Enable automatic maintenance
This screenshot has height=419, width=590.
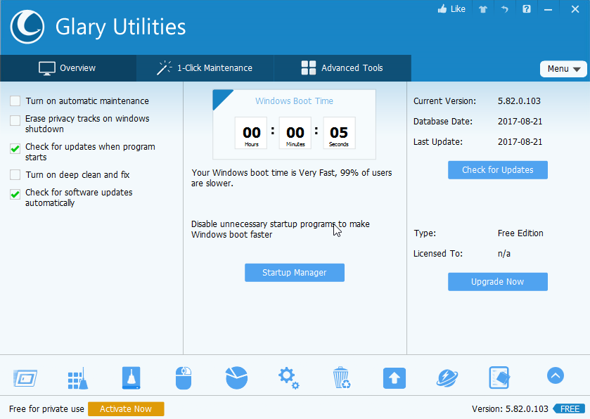15,101
